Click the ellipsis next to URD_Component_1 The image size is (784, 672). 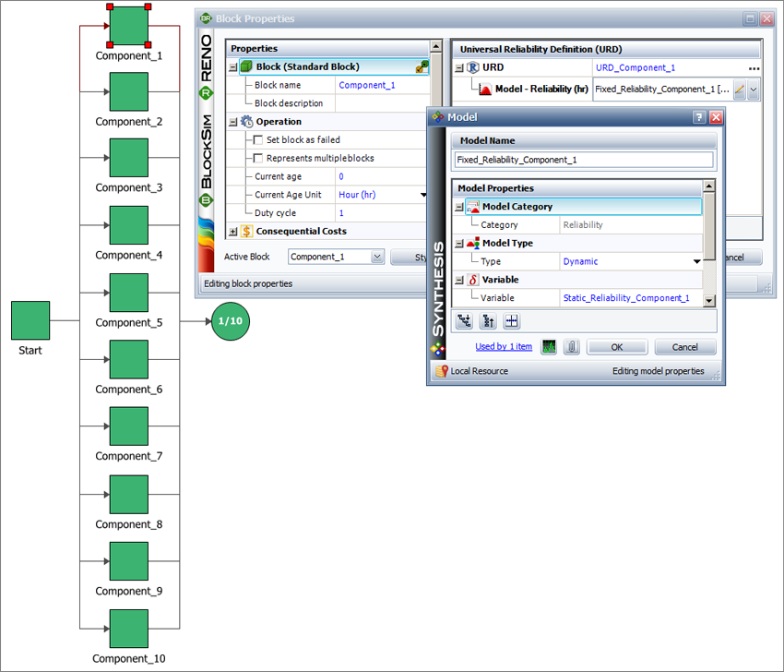754,67
